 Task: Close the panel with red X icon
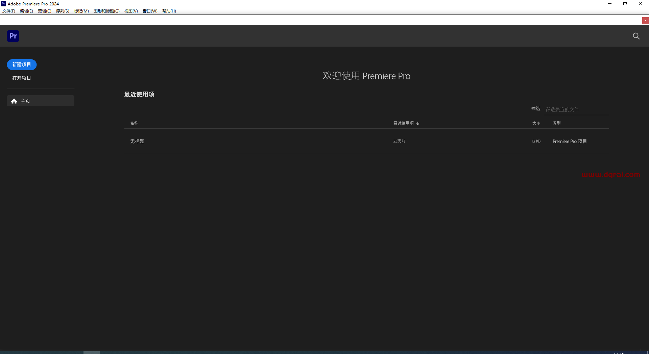click(x=645, y=21)
